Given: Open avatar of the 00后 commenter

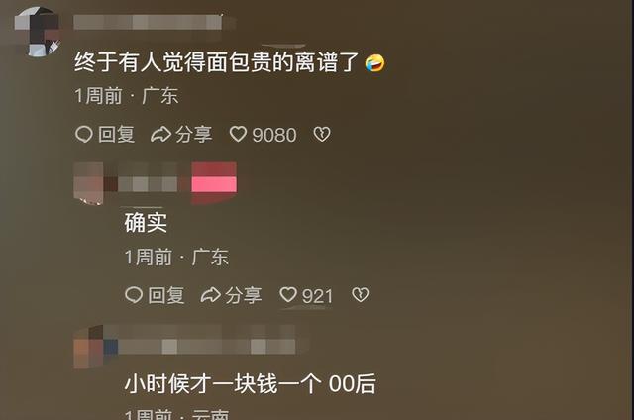Looking at the screenshot, I should click(x=88, y=347).
